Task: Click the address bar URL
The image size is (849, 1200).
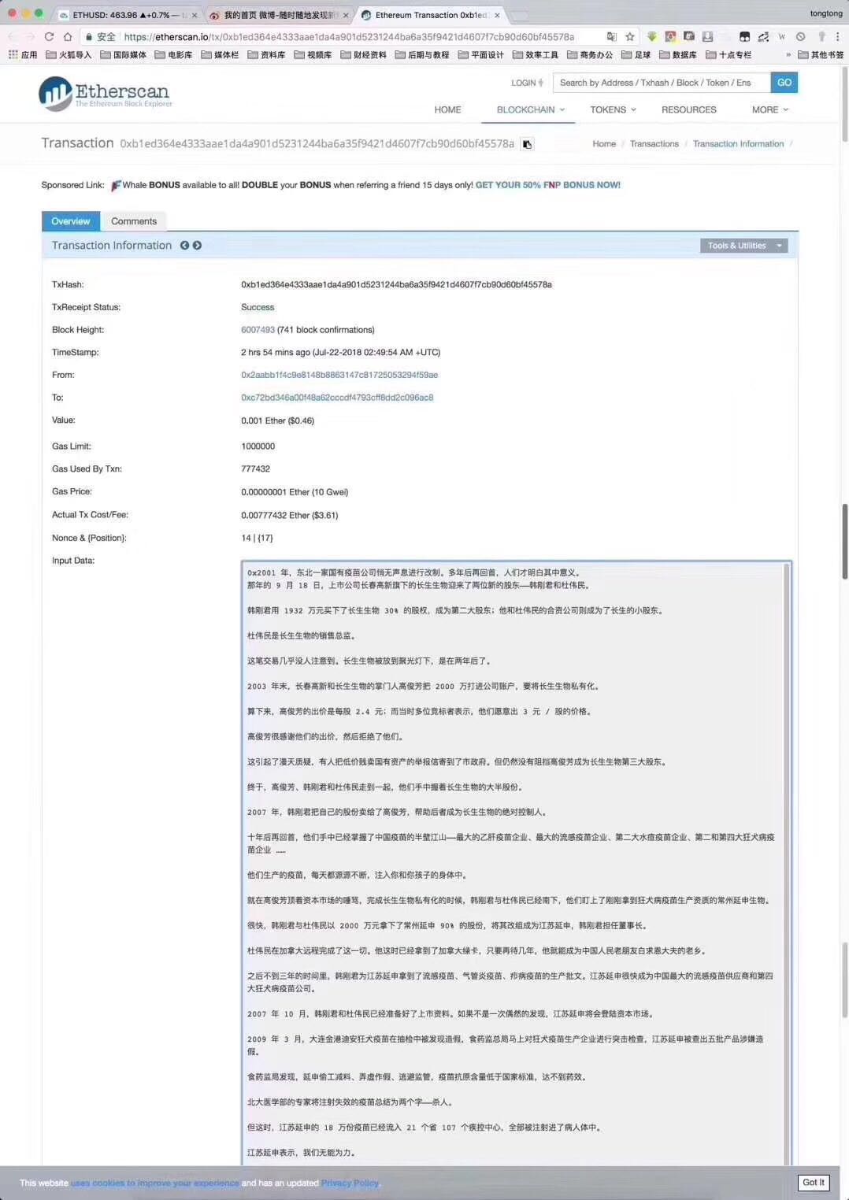Action: pos(349,37)
